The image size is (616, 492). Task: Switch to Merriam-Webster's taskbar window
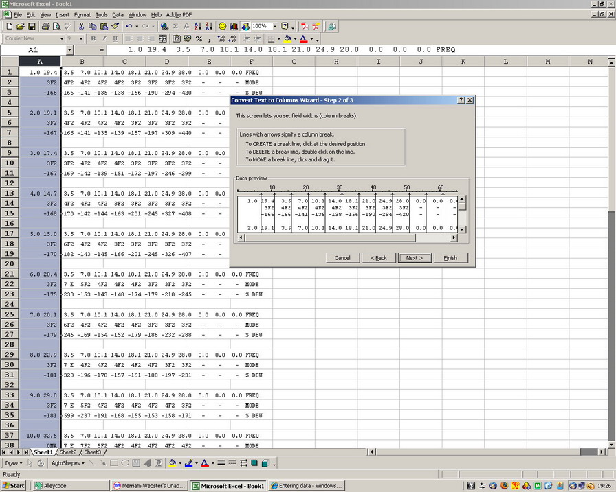point(149,486)
